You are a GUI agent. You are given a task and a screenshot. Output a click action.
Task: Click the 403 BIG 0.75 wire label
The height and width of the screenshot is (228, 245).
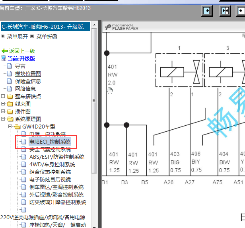coord(175,162)
